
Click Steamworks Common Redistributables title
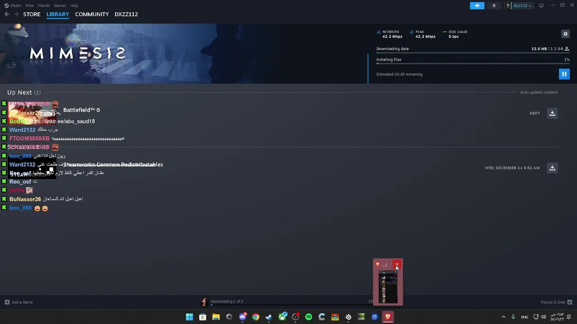pos(113,164)
